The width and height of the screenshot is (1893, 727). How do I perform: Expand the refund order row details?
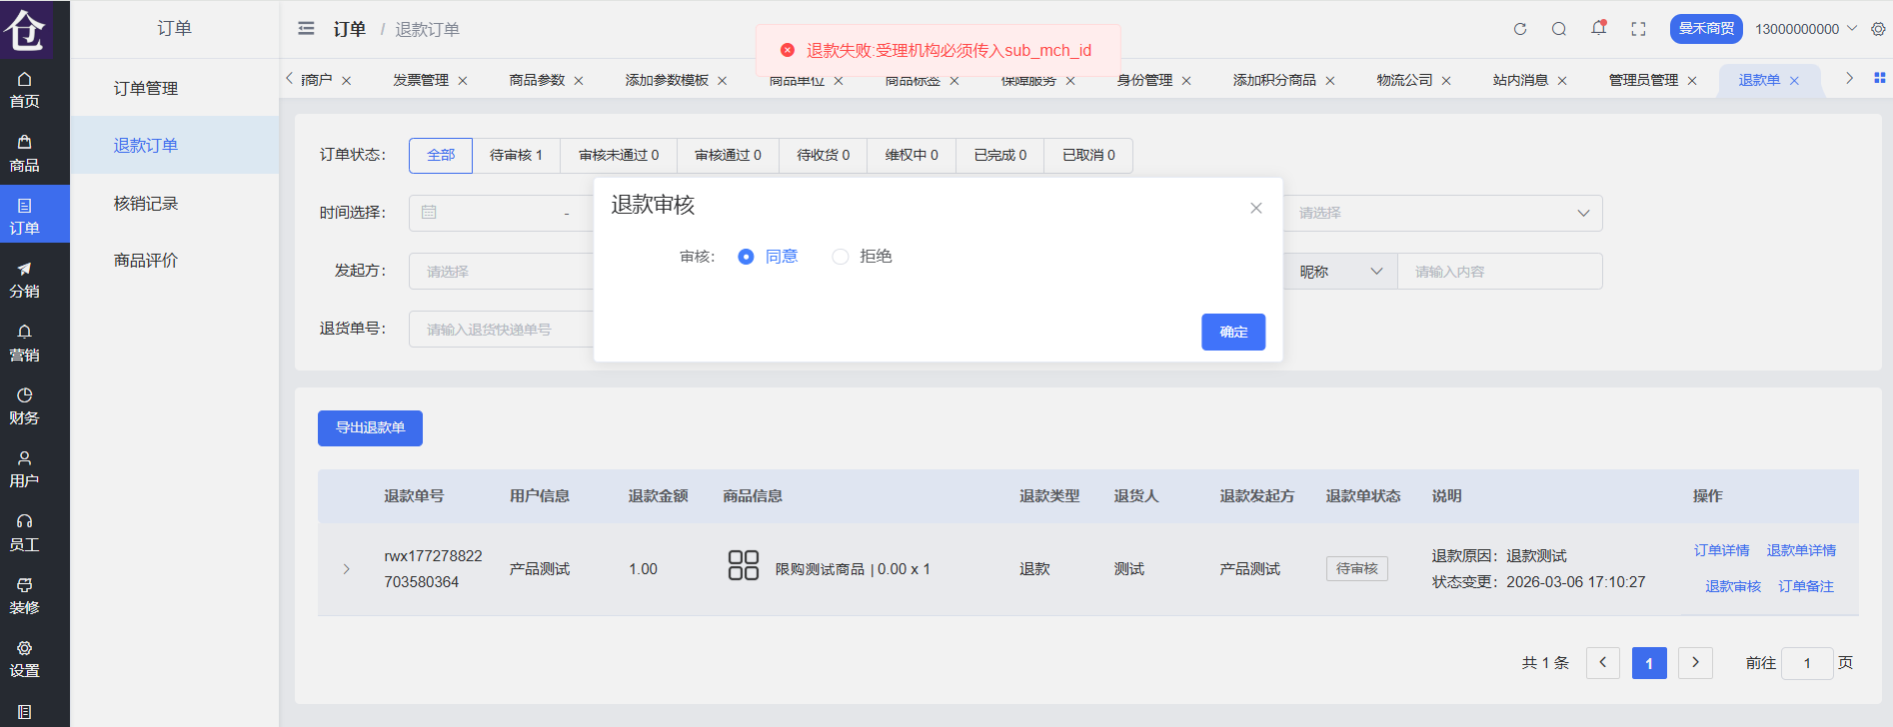tap(347, 569)
